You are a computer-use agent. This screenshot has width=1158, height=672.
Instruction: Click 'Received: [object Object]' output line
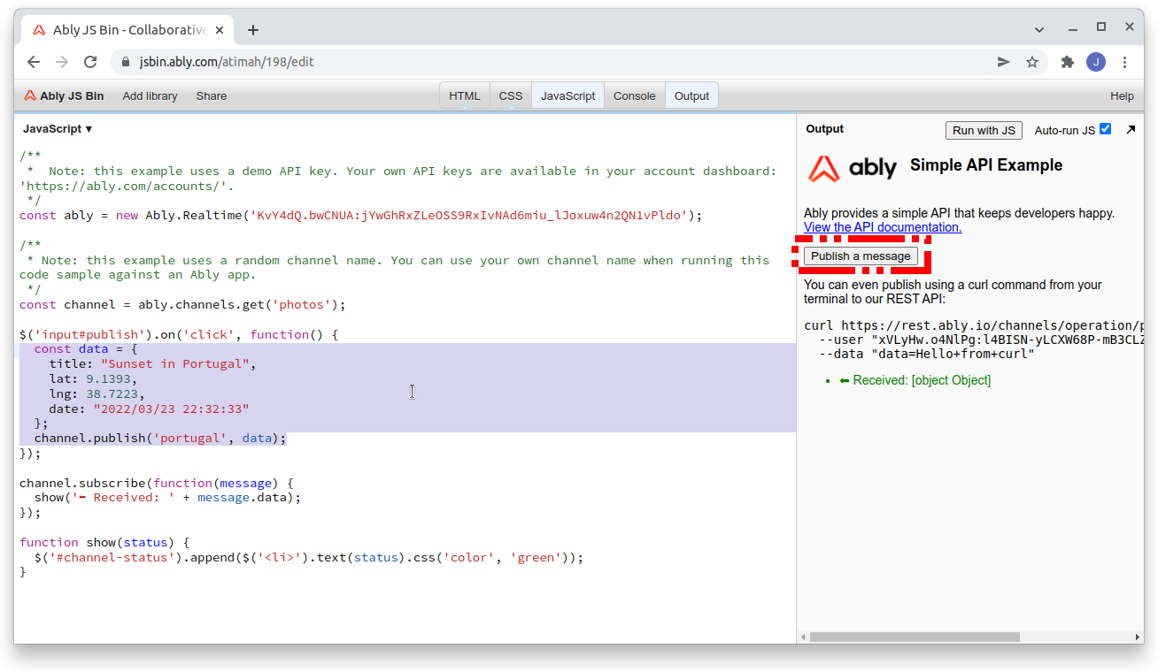[x=915, y=380]
